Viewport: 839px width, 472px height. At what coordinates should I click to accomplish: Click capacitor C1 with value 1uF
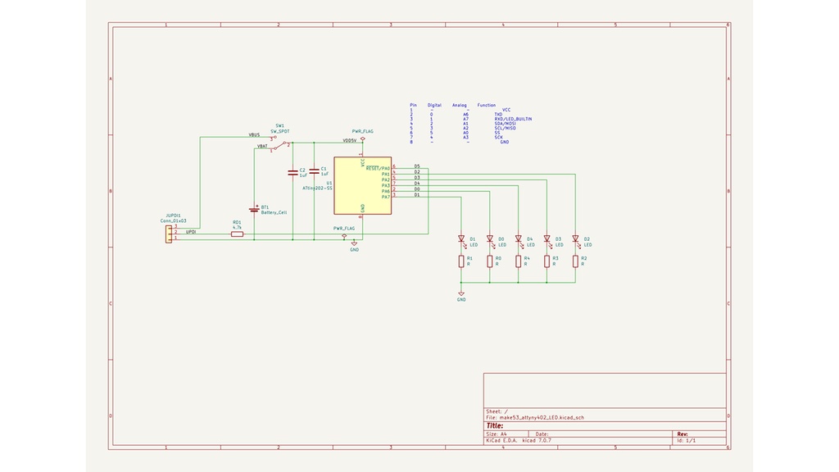click(x=314, y=170)
